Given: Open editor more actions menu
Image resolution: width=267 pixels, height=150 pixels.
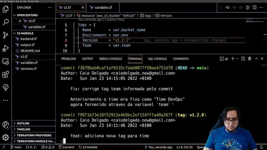Looking at the screenshot, I should click(261, 7).
